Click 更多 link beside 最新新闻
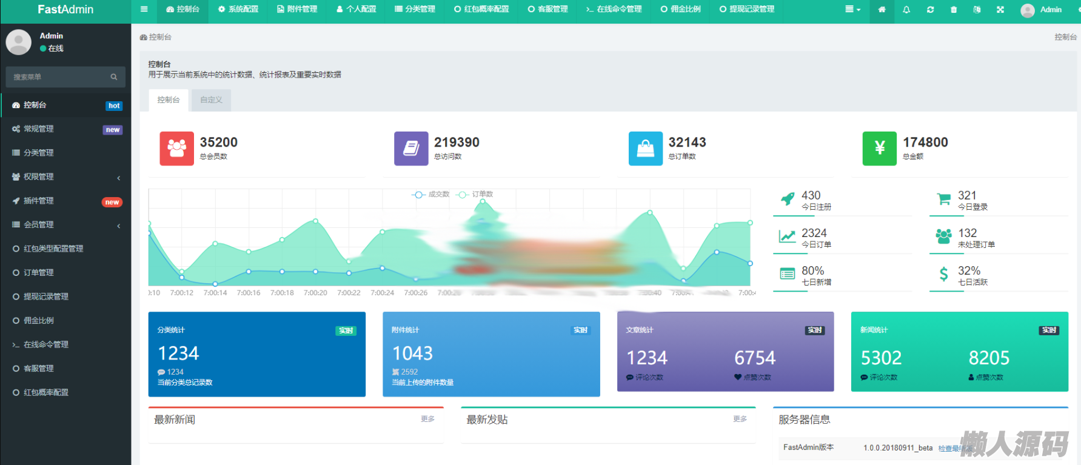 [x=427, y=419]
